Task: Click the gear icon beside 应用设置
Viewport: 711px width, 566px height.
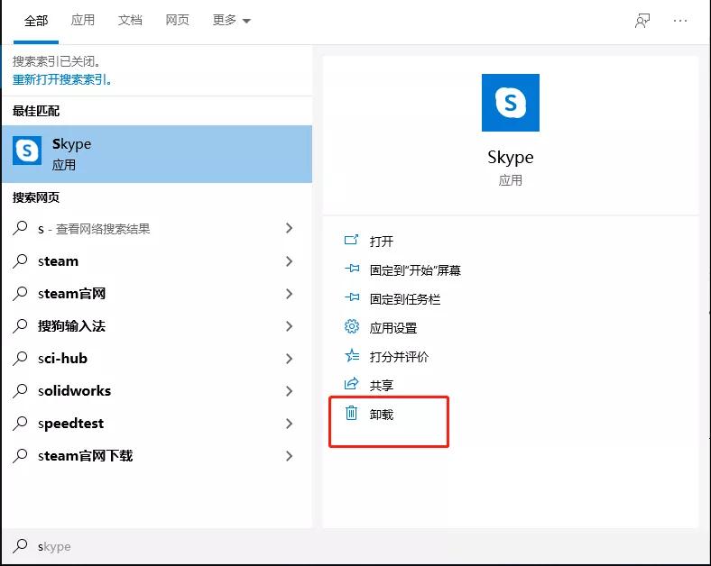Action: [x=351, y=326]
